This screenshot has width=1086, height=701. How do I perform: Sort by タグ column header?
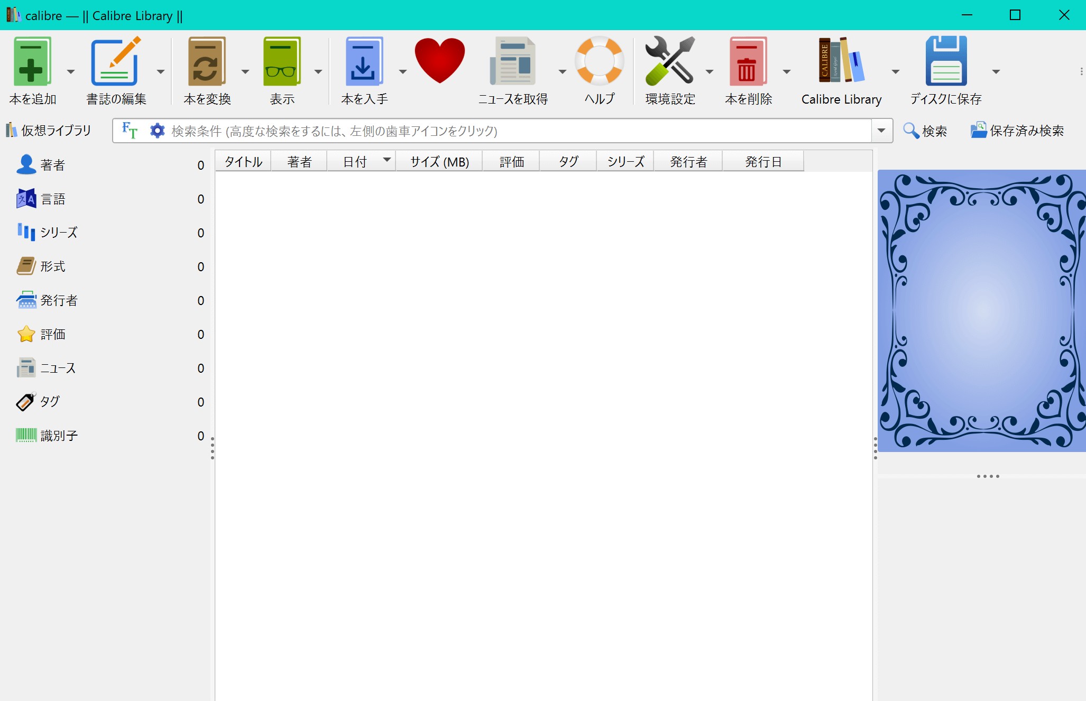pos(568,161)
